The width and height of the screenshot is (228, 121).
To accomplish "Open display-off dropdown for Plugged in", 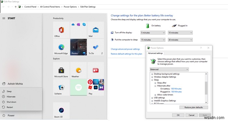I will [180, 33].
